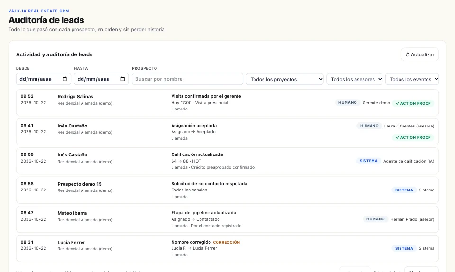Image resolution: width=455 pixels, height=272 pixels.
Task: Click Etapa del pipeline actualizada event
Action: (x=204, y=213)
